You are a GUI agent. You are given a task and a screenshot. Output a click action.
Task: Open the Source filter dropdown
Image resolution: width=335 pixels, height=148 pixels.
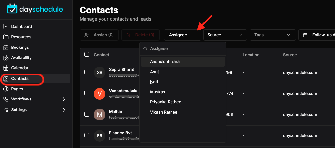[x=225, y=35]
